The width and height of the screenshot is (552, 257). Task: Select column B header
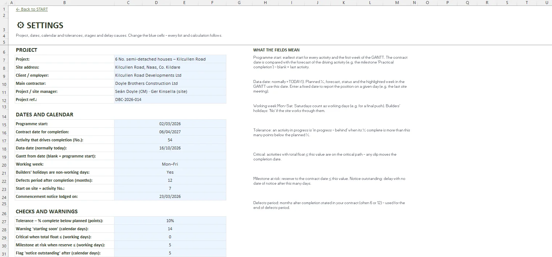click(64, 3)
